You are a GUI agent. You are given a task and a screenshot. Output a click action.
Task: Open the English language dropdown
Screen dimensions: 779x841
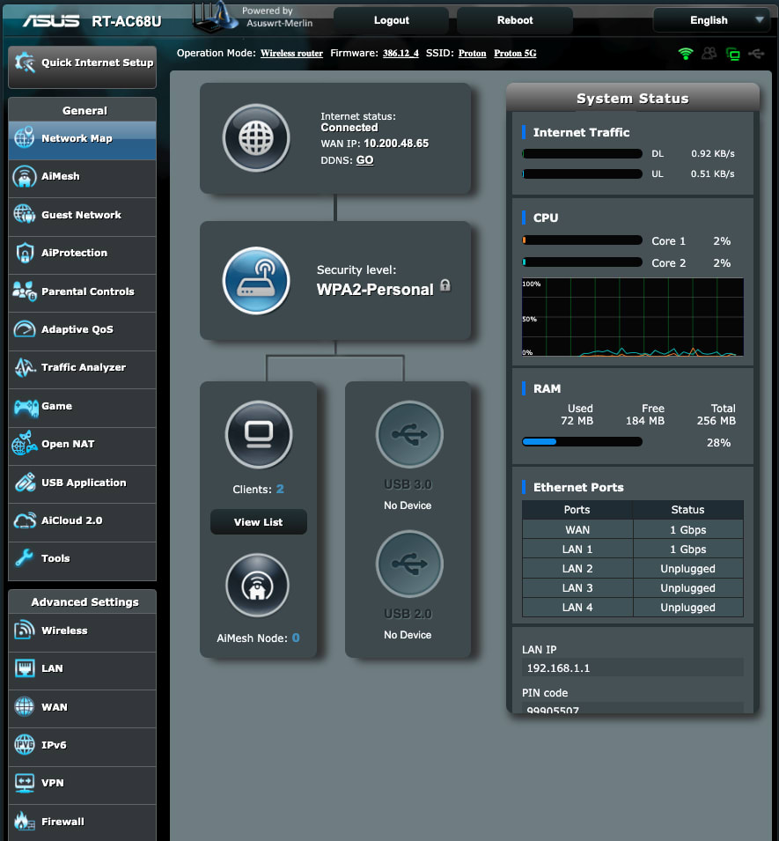click(714, 20)
